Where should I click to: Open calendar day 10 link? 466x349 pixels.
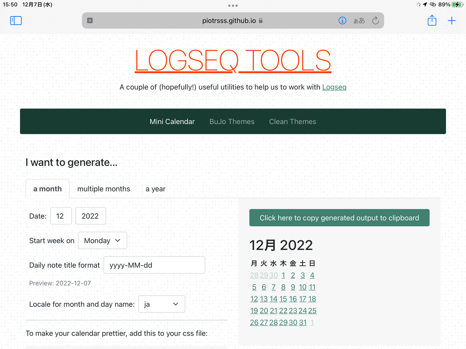(303, 287)
